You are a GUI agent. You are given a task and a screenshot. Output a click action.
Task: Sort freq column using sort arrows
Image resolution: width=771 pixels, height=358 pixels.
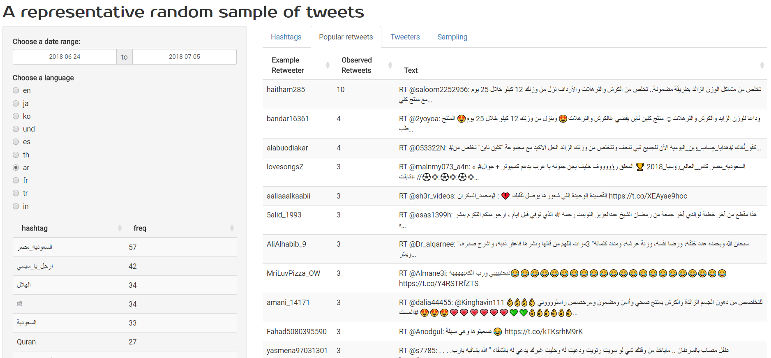232,228
